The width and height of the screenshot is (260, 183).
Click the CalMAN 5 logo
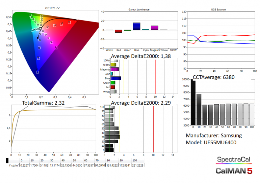[x=234, y=171]
